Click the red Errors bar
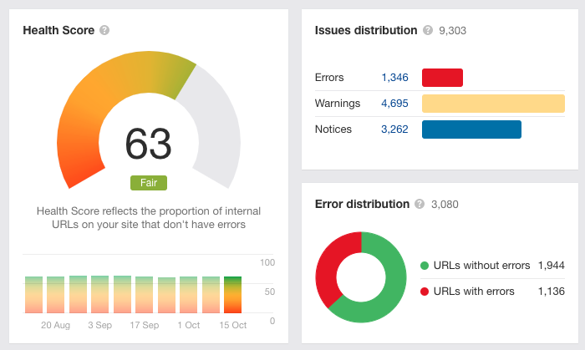Viewport: 585px width, 350px height. (x=442, y=78)
